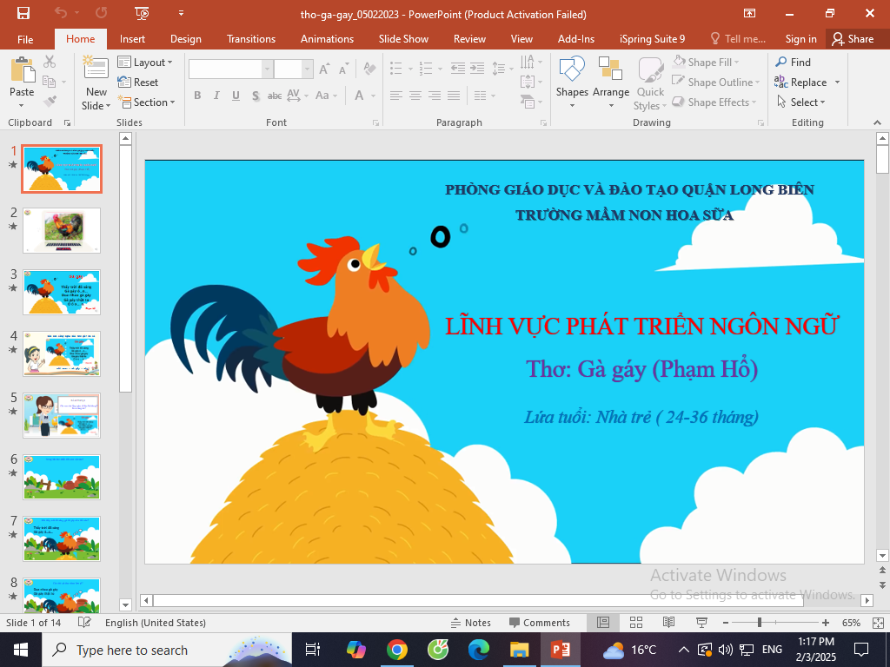This screenshot has height=667, width=890.
Task: Switch to the iSpring Suite 9 tab
Action: tap(652, 39)
